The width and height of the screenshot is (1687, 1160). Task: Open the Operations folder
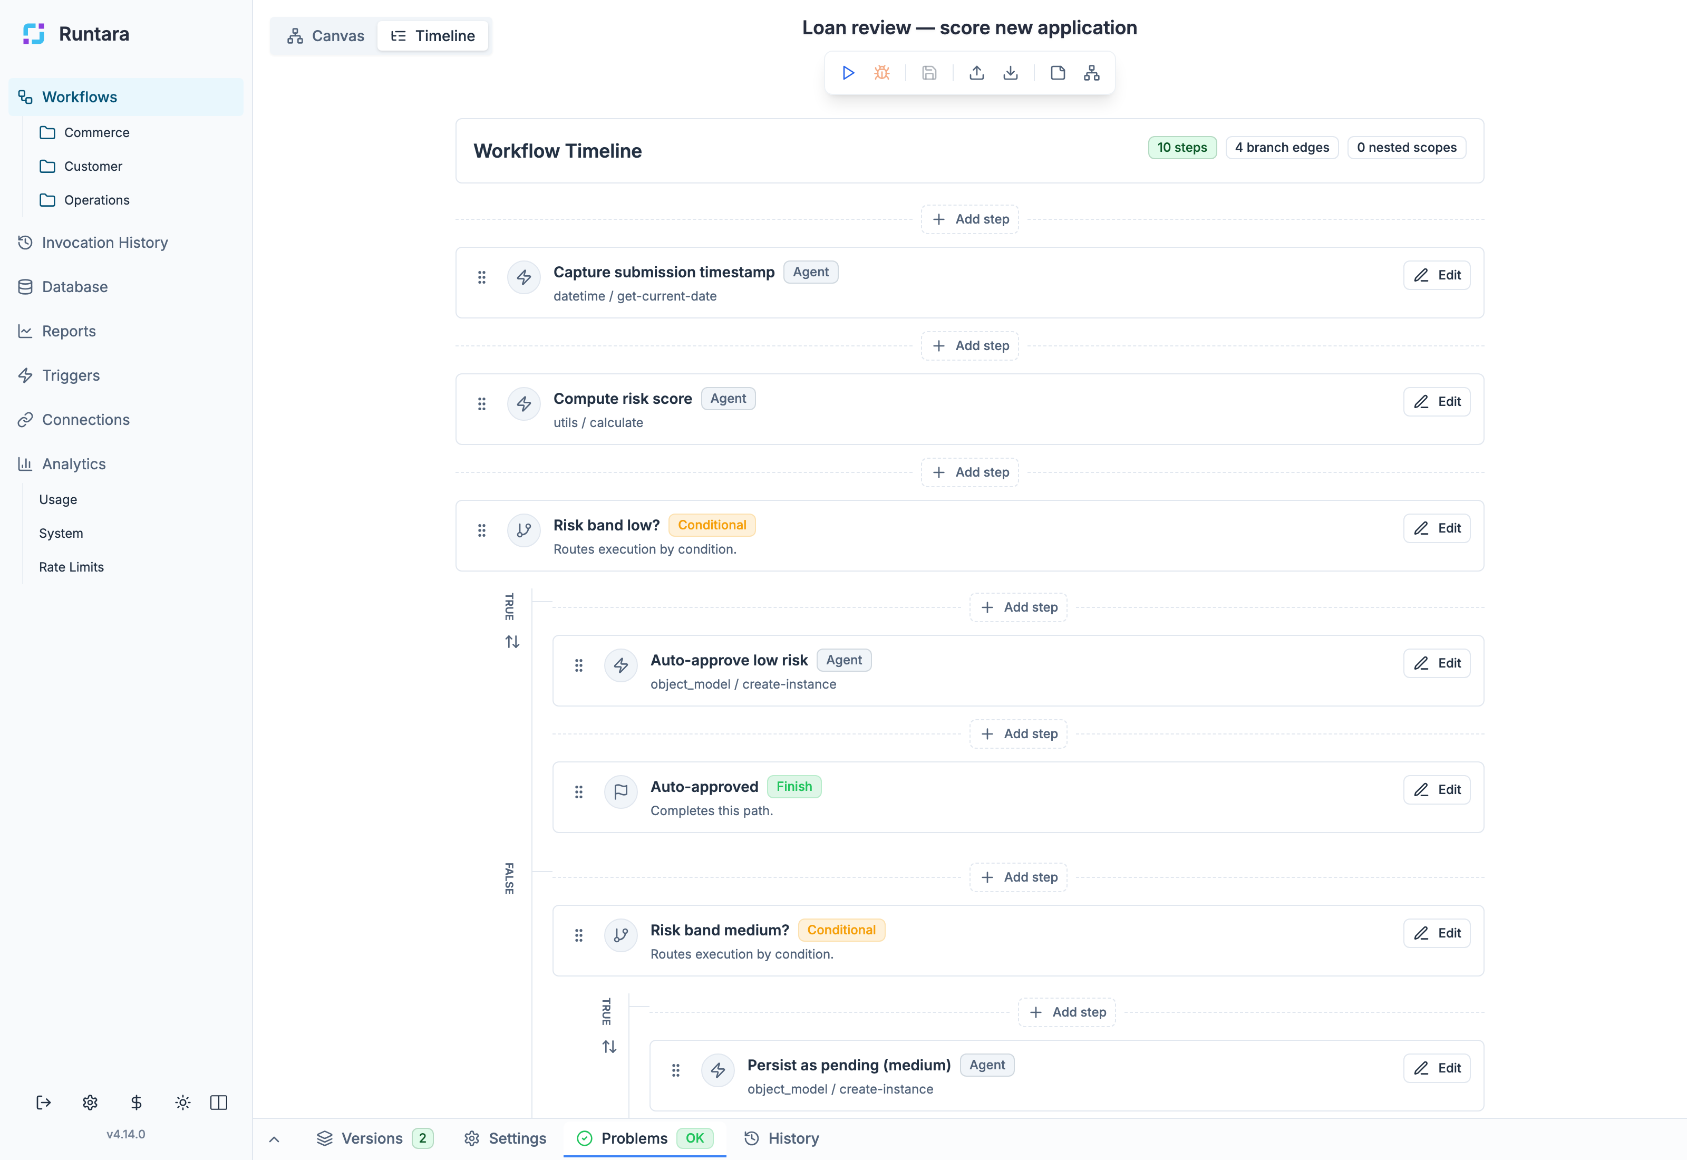84,200
